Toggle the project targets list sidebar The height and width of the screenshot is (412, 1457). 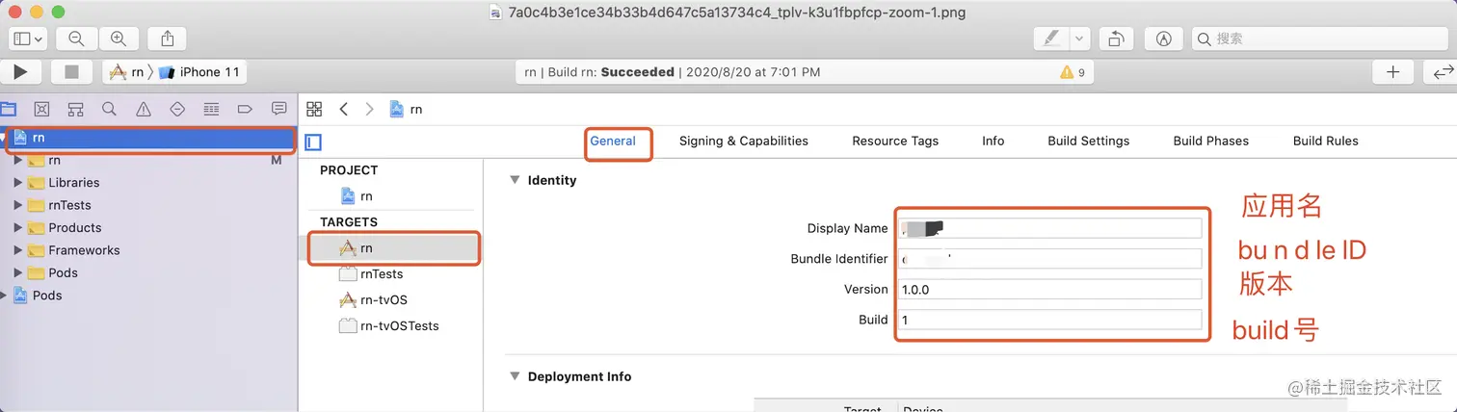313,142
